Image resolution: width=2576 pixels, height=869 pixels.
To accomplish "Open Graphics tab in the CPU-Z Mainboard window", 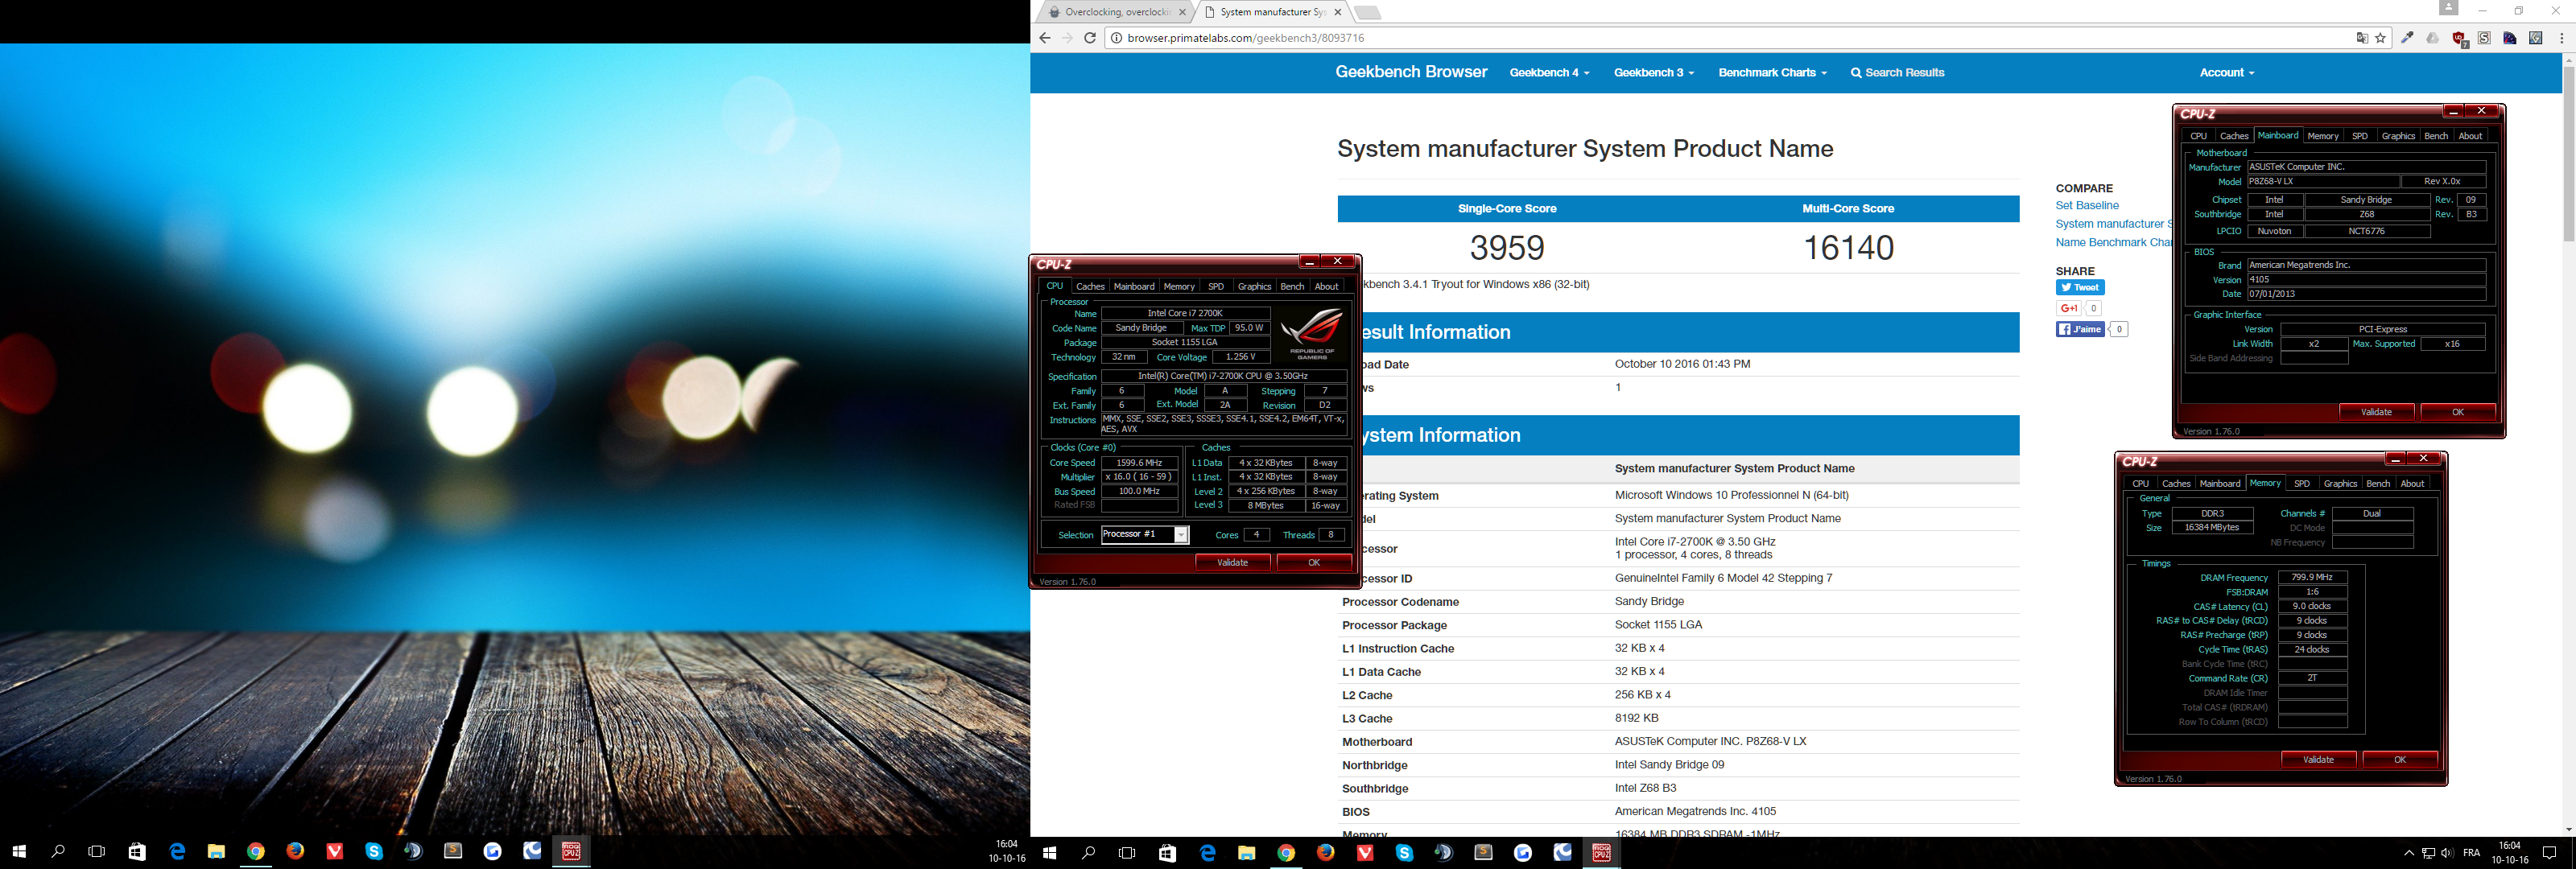I will 2398,136.
